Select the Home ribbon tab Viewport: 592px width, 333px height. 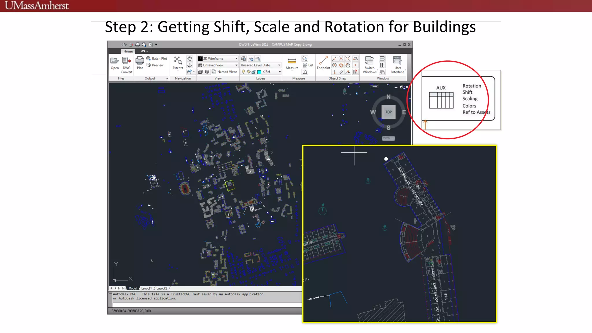(x=128, y=51)
